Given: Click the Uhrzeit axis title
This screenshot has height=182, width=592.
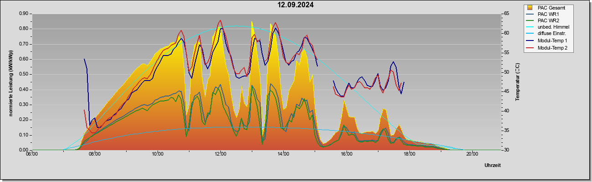Looking at the screenshot, I should tap(493, 166).
